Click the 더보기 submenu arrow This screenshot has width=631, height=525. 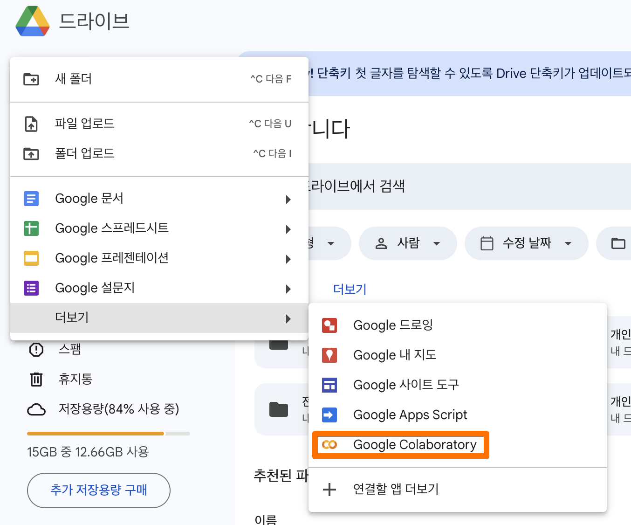click(x=288, y=319)
